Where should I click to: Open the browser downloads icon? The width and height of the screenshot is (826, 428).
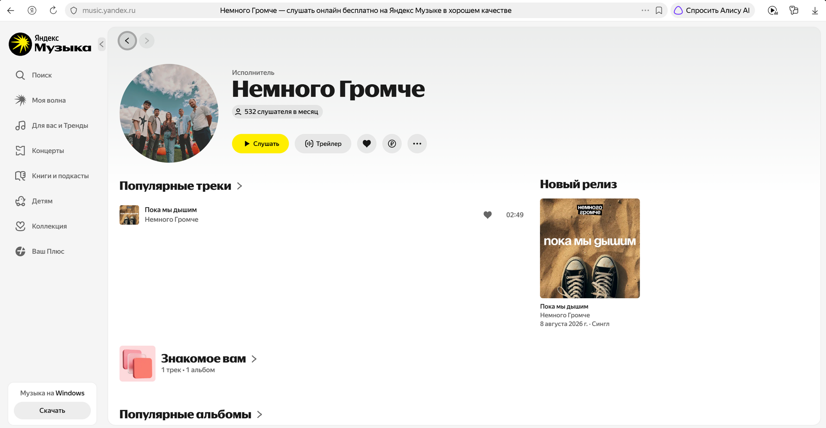[x=815, y=10]
